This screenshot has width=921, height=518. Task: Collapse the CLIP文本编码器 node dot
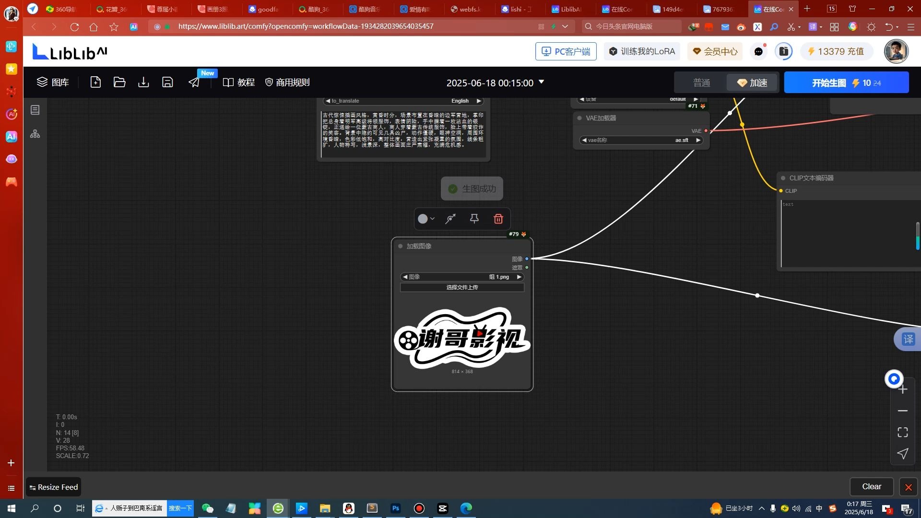783,178
